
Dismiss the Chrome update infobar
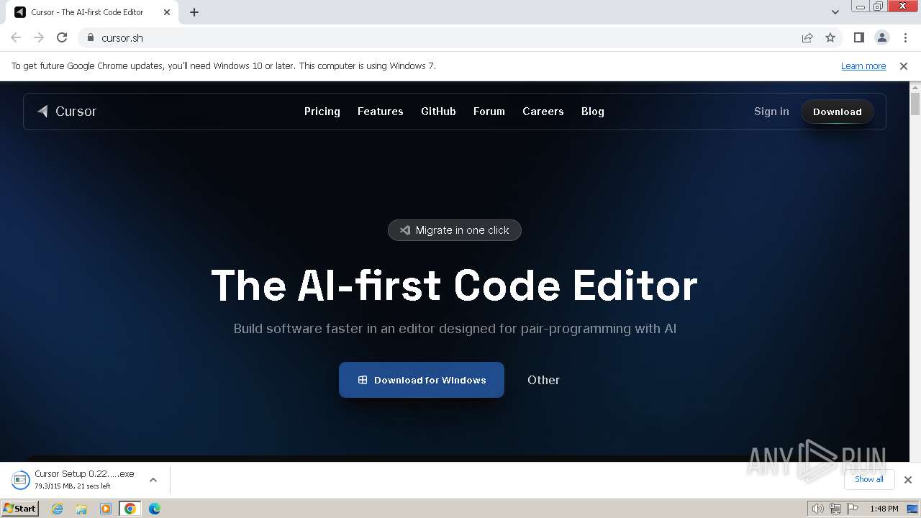click(904, 65)
